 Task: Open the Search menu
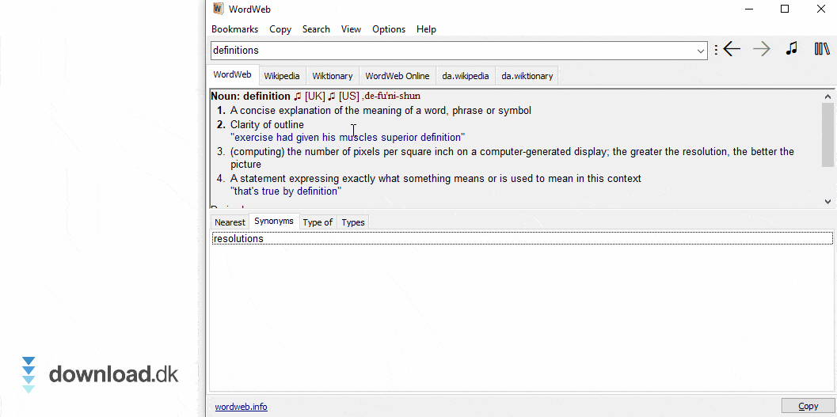point(316,29)
